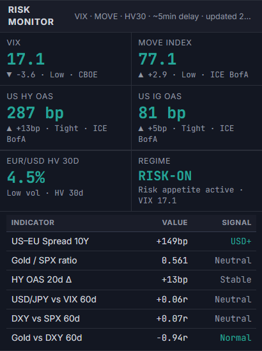
Task: Select the USD/JPY vs VIX 60d row label
Action: click(54, 299)
